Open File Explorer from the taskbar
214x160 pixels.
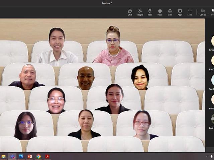(3, 156)
